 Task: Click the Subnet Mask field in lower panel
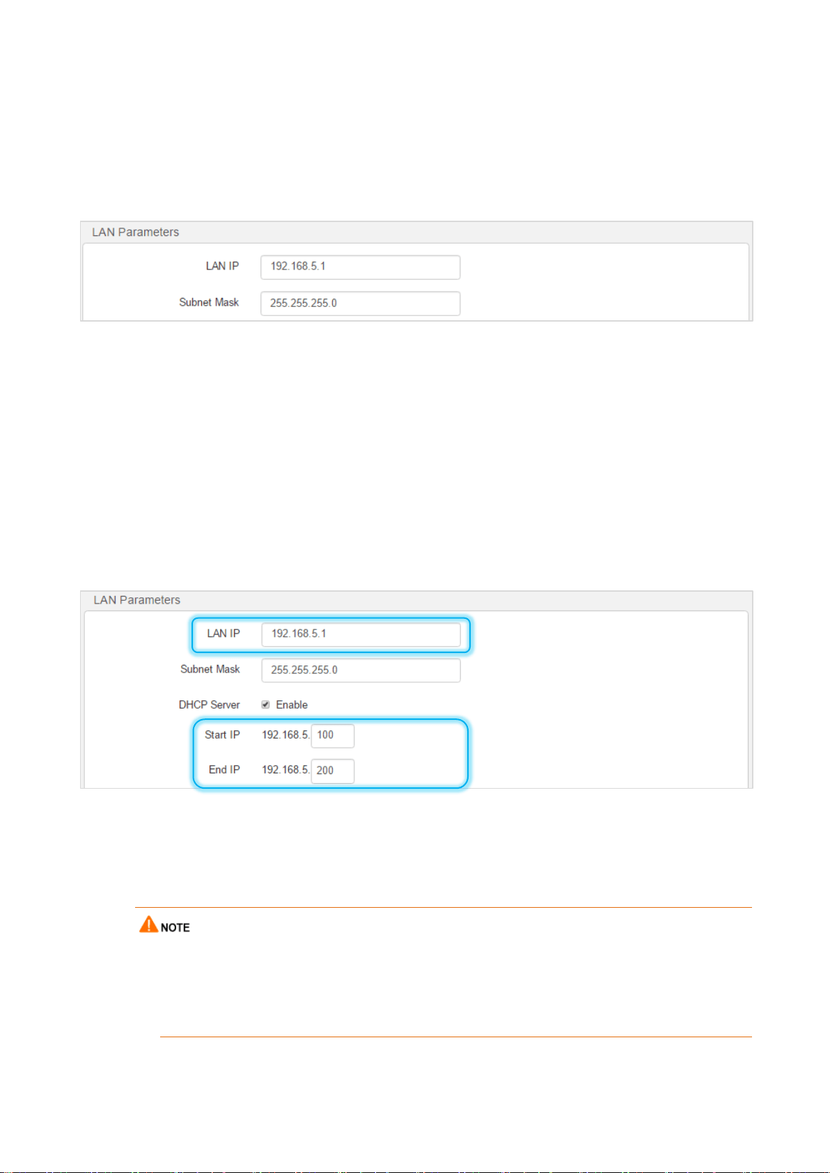pos(361,670)
